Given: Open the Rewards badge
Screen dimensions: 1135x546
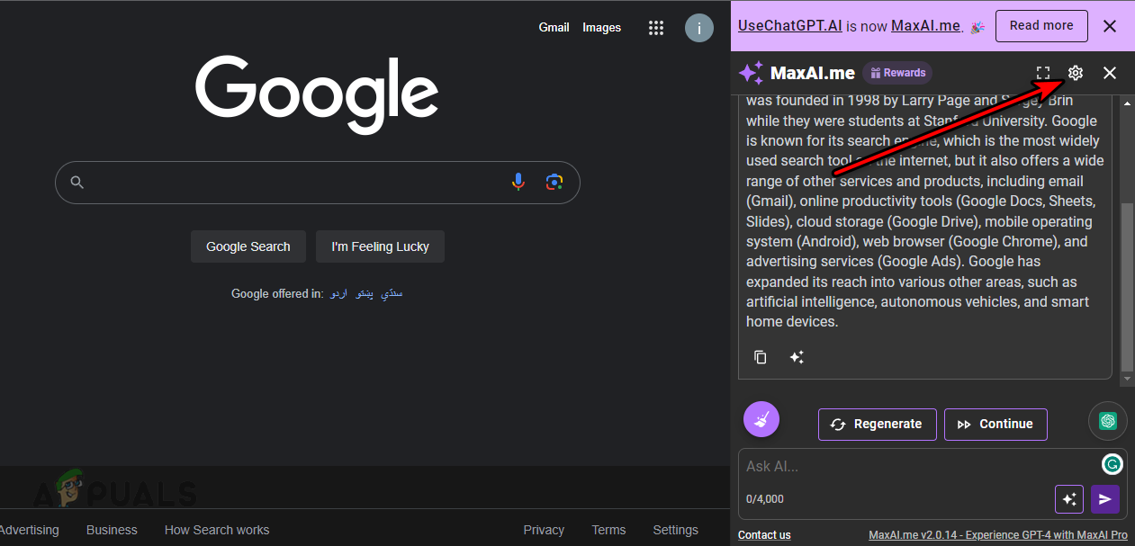Looking at the screenshot, I should click(x=897, y=73).
